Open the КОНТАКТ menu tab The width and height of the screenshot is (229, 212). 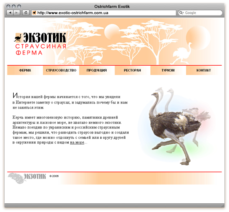pos(204,70)
